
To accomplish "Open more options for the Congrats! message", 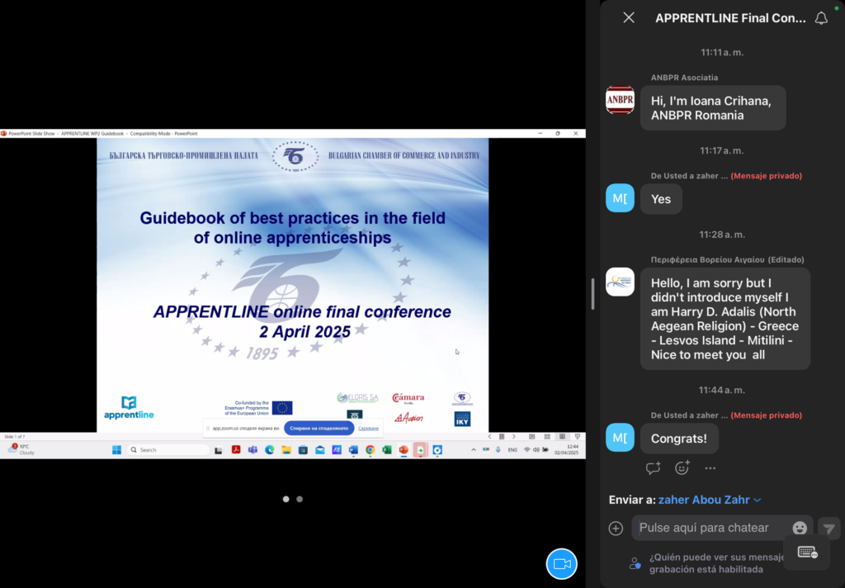I will (x=710, y=468).
